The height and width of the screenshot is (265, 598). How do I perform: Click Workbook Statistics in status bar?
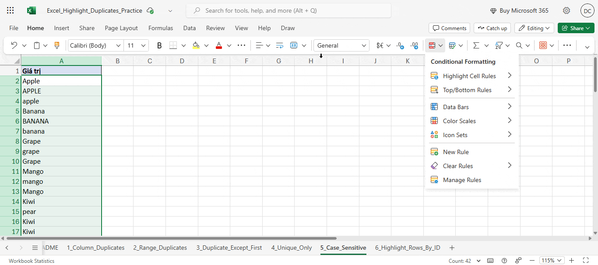[x=32, y=261]
